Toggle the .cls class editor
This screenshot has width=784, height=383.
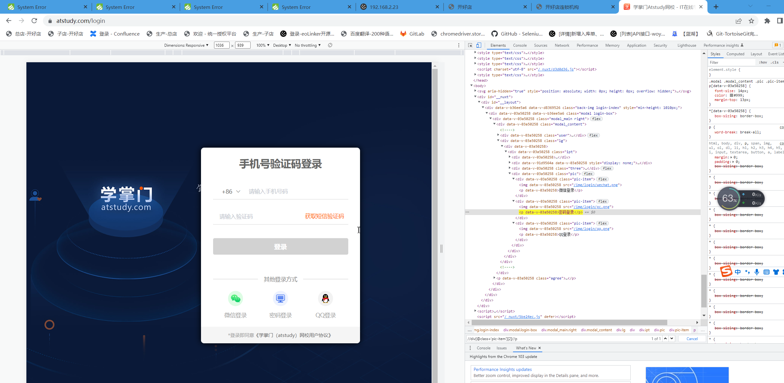(x=775, y=63)
